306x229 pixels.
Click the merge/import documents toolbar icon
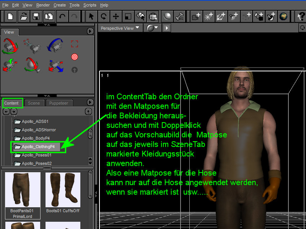tap(49, 16)
